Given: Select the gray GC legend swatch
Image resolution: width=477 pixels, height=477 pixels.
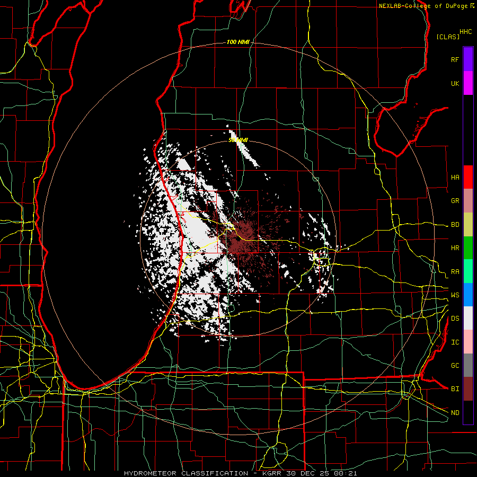Looking at the screenshot, I should (x=468, y=365).
